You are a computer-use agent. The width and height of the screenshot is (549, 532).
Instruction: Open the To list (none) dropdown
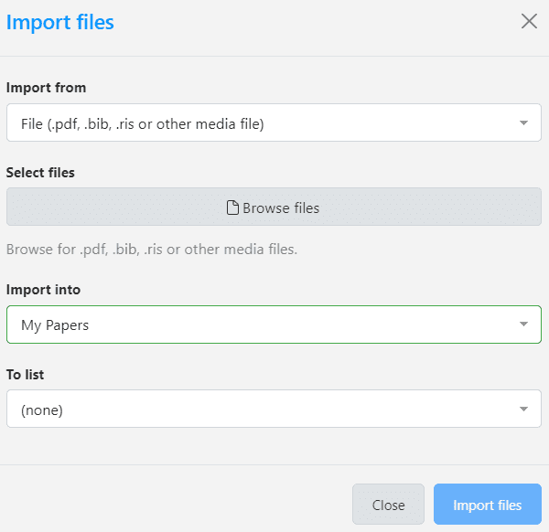pos(274,409)
